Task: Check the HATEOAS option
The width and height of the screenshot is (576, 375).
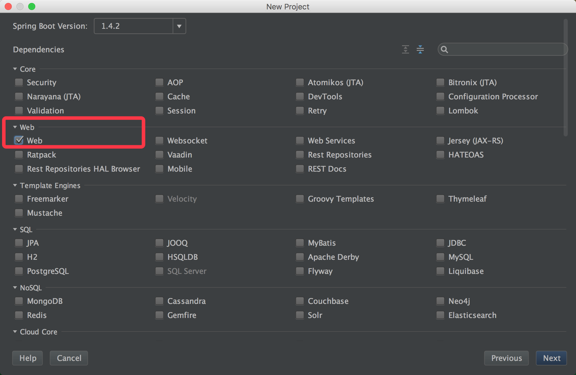Action: 441,155
